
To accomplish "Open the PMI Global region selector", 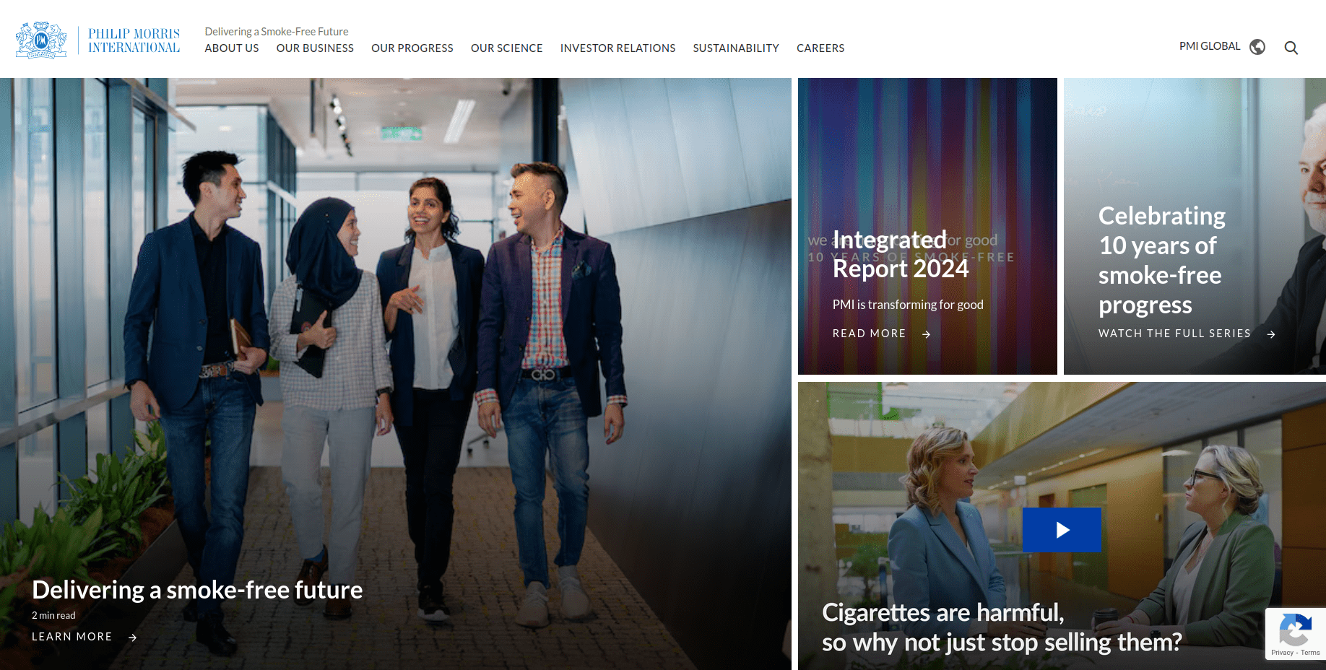I will click(1210, 46).
